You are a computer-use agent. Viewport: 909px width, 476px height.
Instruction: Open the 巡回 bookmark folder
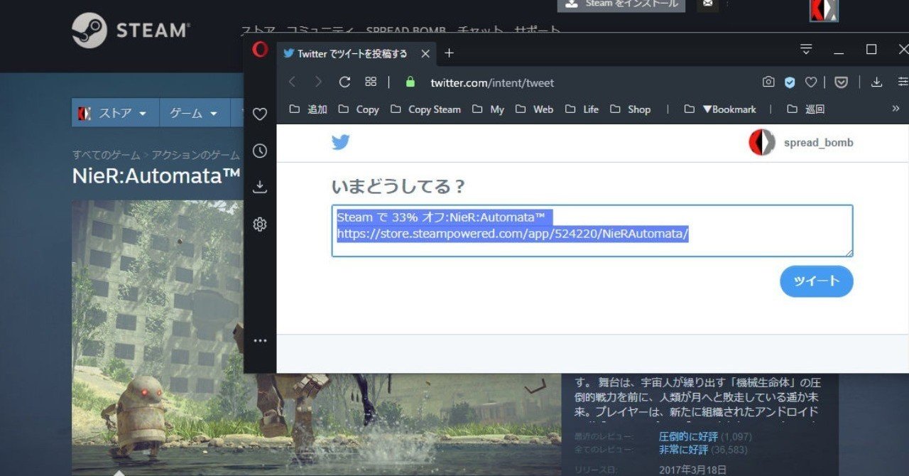806,109
